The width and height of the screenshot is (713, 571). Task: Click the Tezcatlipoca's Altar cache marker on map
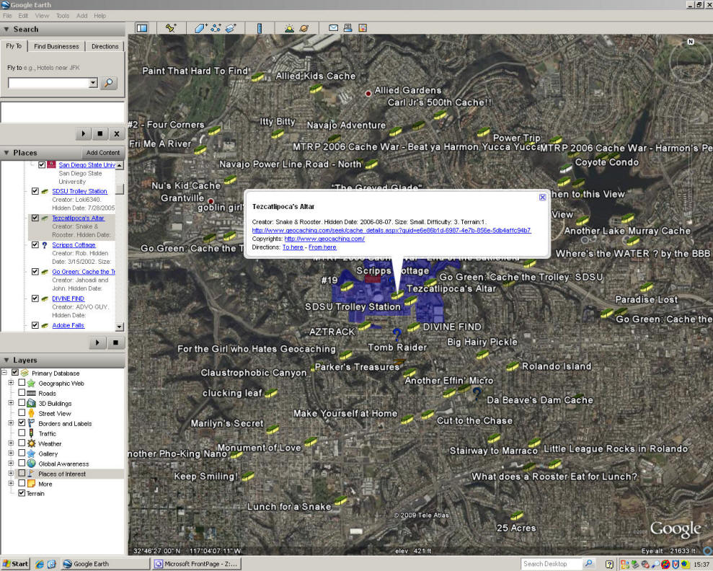(x=397, y=295)
